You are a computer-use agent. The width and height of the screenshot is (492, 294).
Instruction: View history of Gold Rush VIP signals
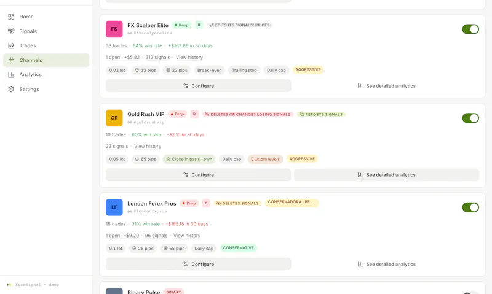[x=148, y=146]
